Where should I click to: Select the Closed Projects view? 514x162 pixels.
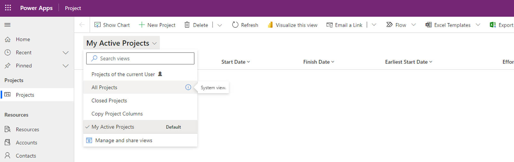[x=140, y=100]
